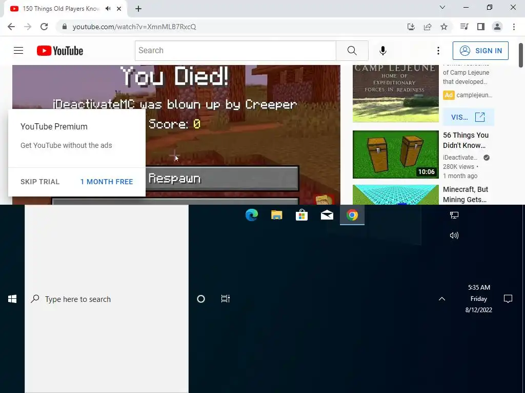
Task: Open File Explorer from the taskbar
Action: point(276,215)
